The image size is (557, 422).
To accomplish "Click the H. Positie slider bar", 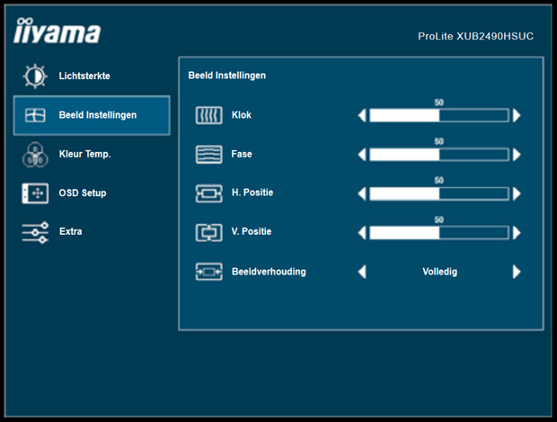I will point(439,193).
